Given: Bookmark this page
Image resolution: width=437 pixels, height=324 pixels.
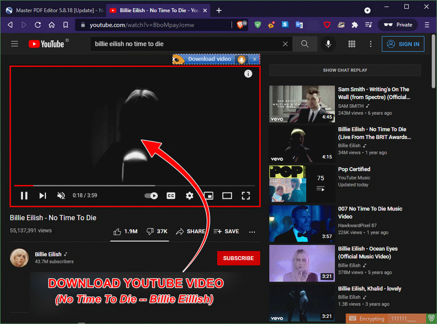Looking at the screenshot, I should (x=65, y=25).
